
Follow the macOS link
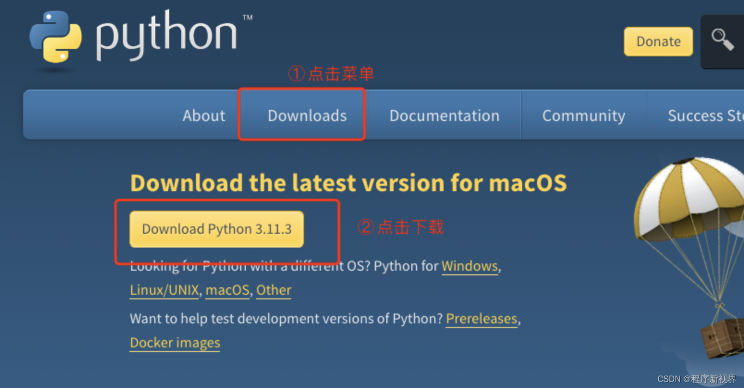227,291
